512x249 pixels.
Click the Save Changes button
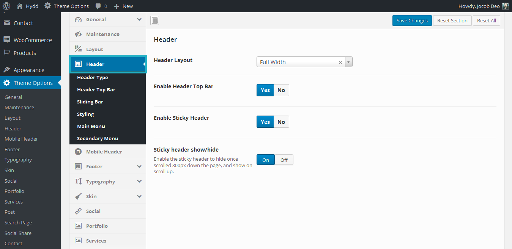(412, 21)
